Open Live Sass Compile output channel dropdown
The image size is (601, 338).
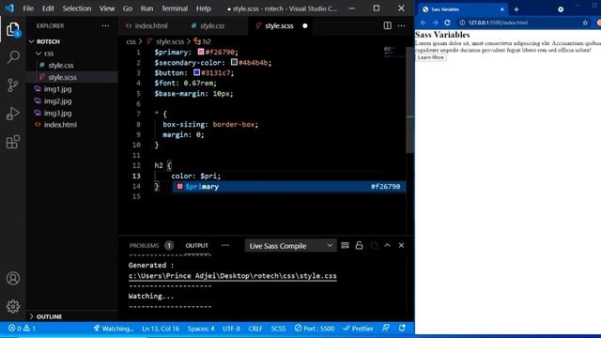pos(290,246)
